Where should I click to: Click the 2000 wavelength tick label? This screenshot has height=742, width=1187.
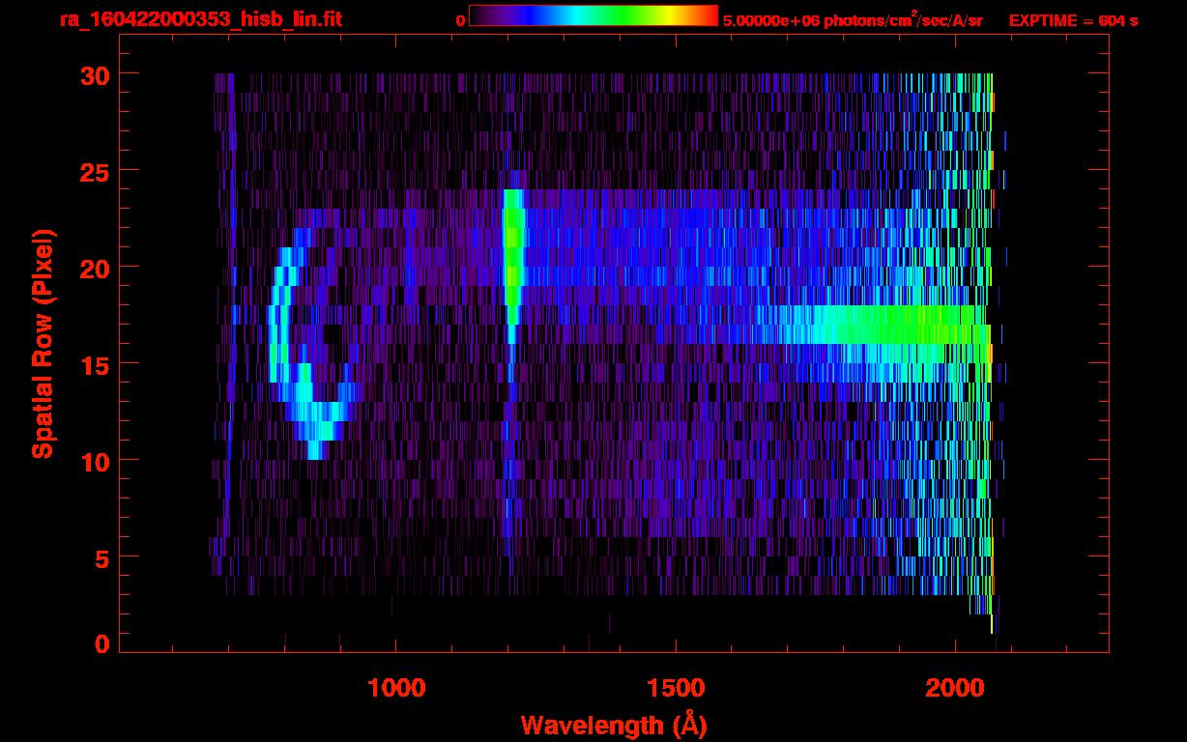coord(954,688)
